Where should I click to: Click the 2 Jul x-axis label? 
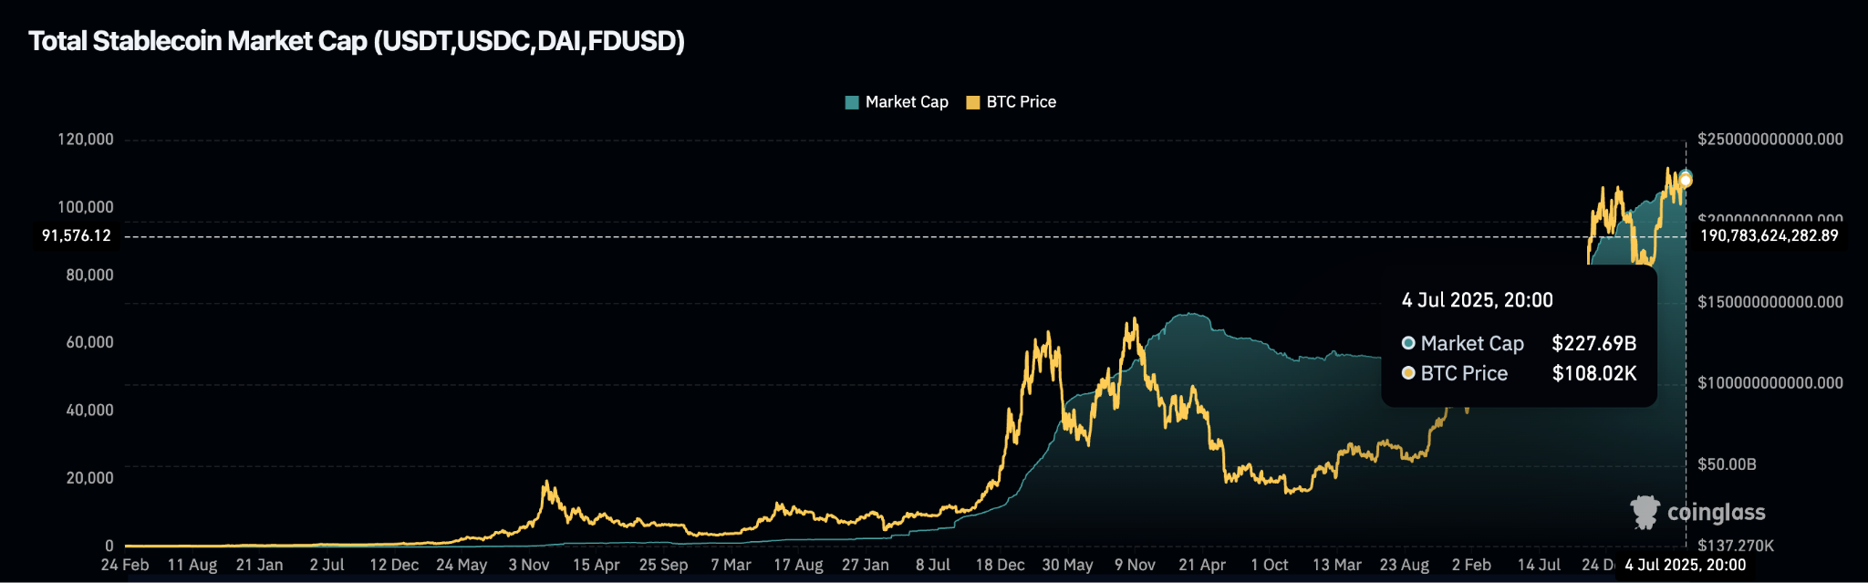click(x=327, y=565)
